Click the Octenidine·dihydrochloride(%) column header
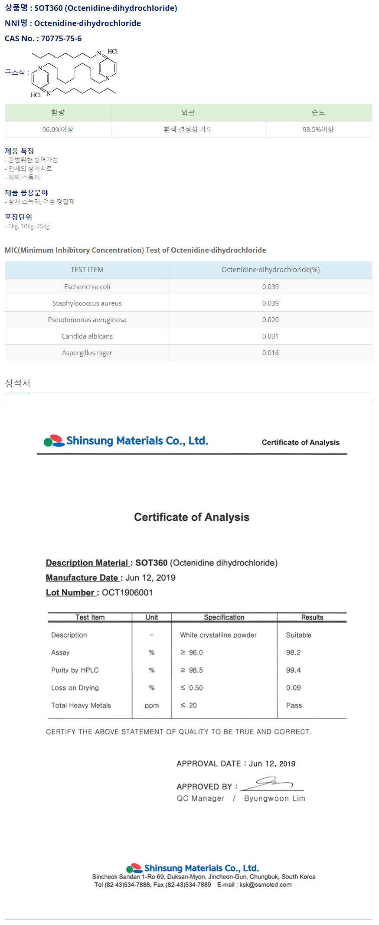Viewport: 379px width, 925px height. tap(271, 270)
